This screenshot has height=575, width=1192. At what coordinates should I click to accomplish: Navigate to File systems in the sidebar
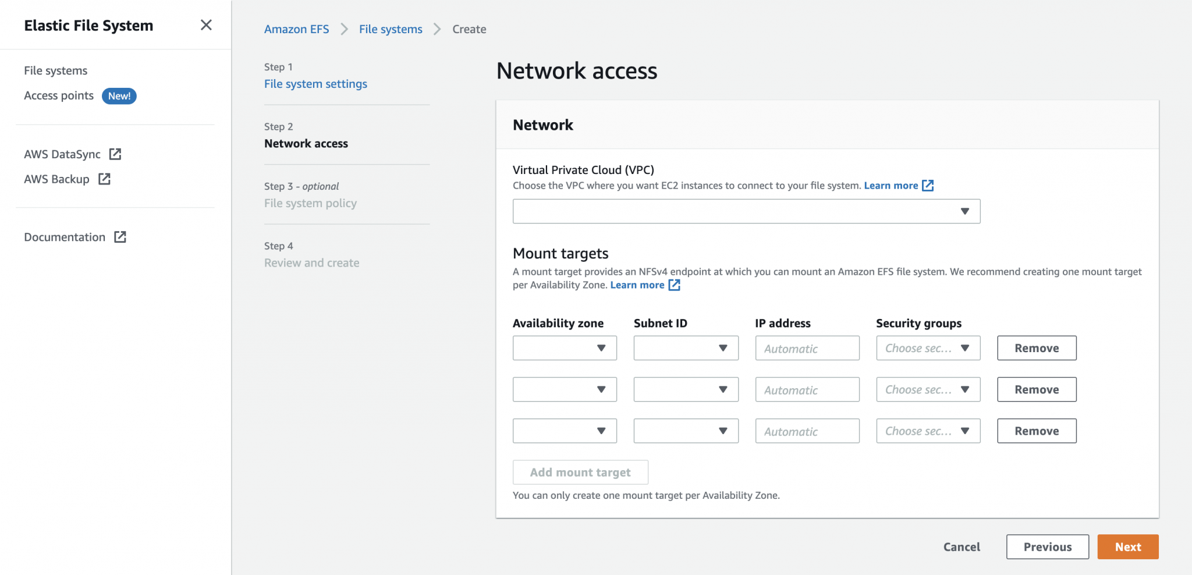[55, 70]
